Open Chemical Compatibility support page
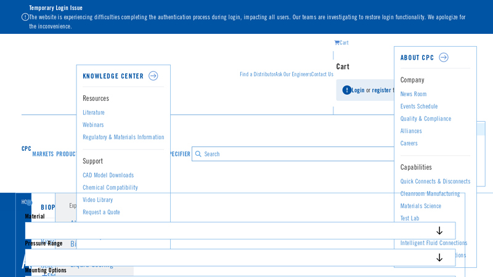 [110, 188]
